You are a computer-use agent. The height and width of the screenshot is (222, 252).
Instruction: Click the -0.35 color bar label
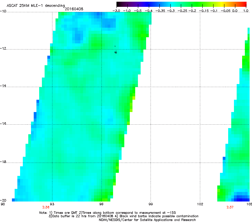pyautogui.click(x=160, y=11)
